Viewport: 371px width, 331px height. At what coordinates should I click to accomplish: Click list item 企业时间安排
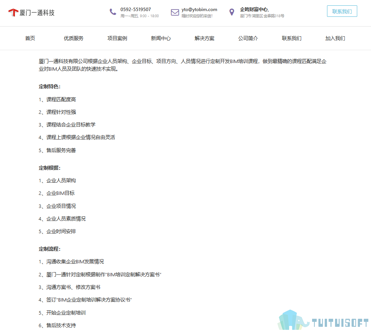57,232
